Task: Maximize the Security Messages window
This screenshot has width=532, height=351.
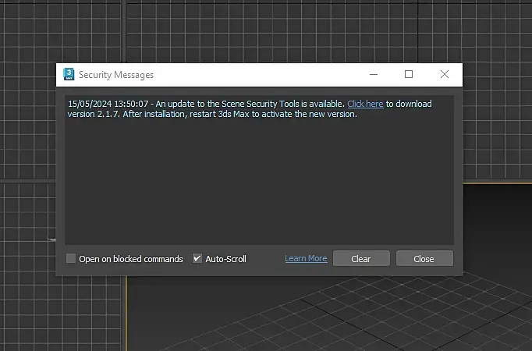Action: [409, 74]
